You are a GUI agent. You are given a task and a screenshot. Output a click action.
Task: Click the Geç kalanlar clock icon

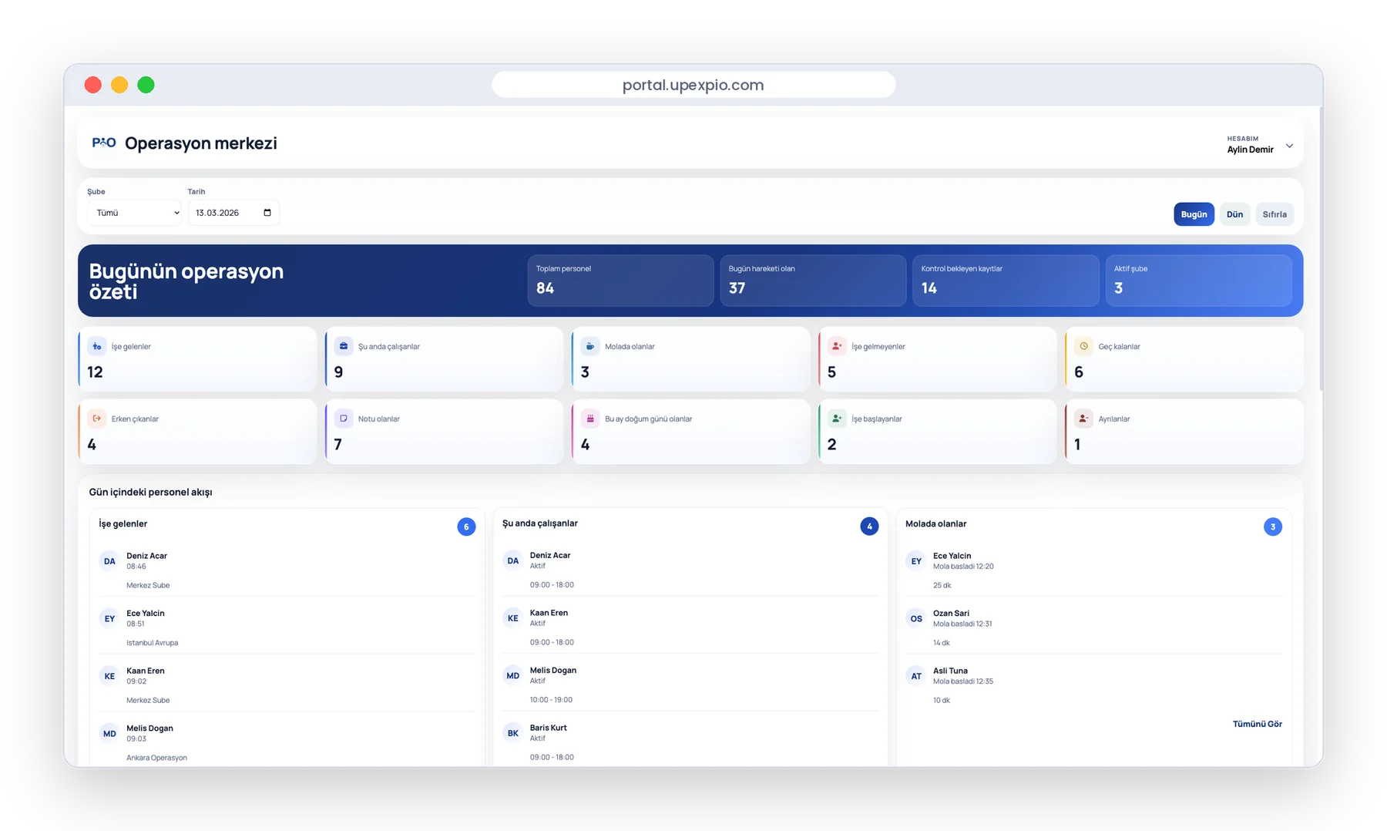tap(1083, 346)
